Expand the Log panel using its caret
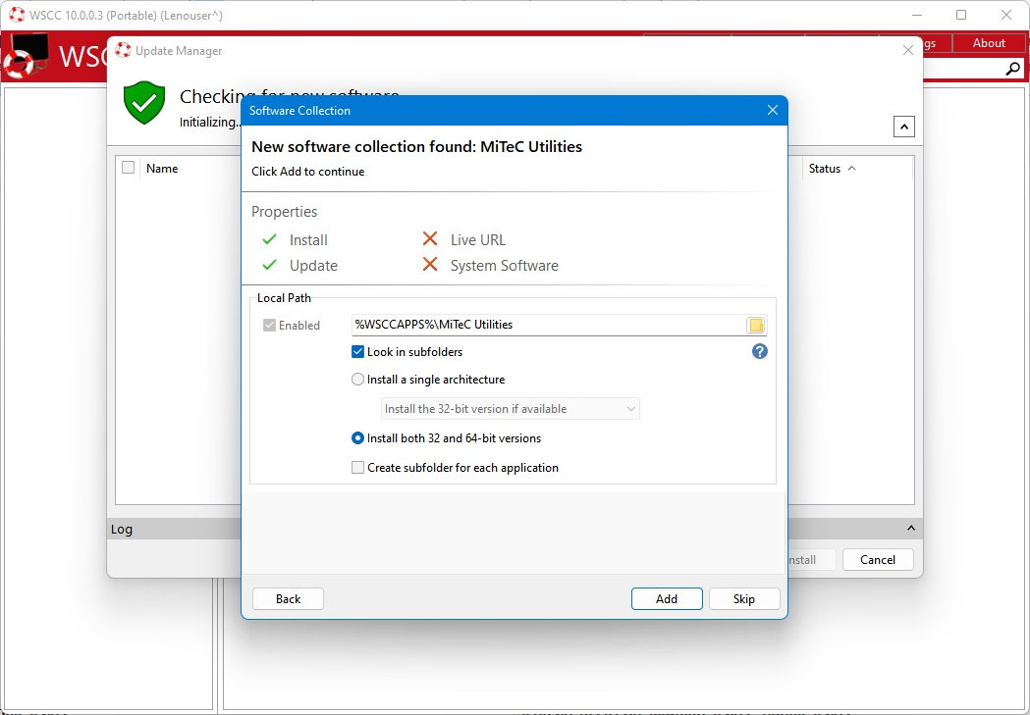The height and width of the screenshot is (715, 1030). coord(910,529)
